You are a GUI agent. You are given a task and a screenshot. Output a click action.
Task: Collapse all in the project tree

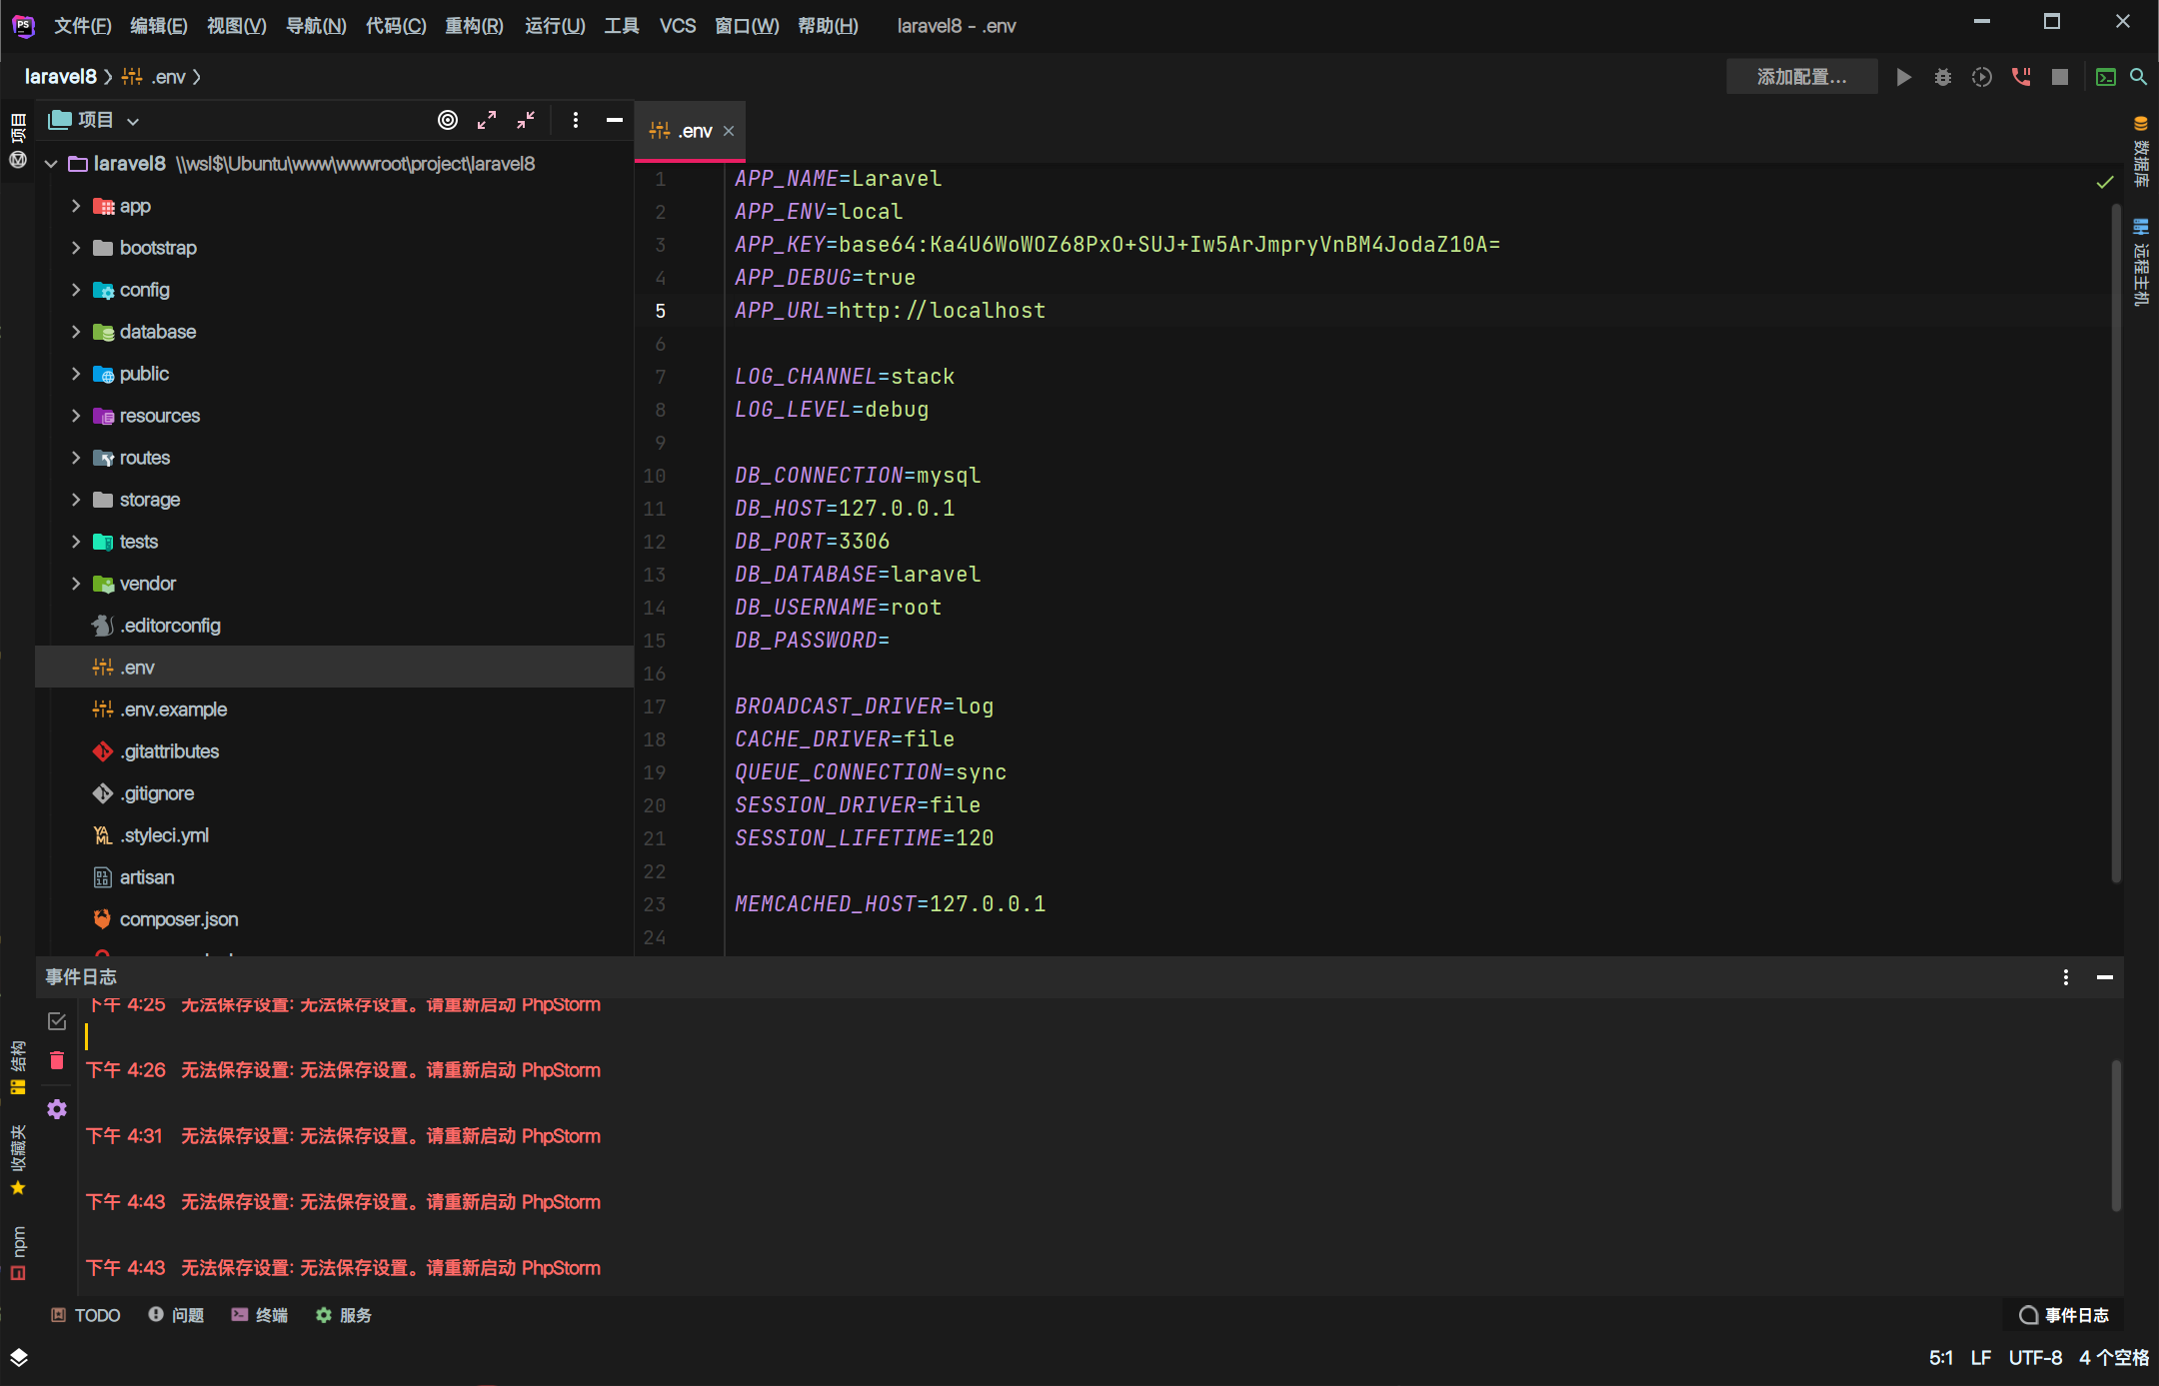coord(526,120)
